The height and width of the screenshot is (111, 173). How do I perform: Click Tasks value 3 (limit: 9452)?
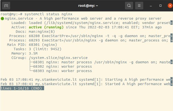(45, 49)
